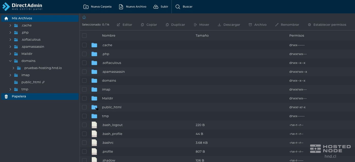The height and width of the screenshot is (162, 355).
Task: Click the imap folder icon in the file list
Action: pos(94,89)
